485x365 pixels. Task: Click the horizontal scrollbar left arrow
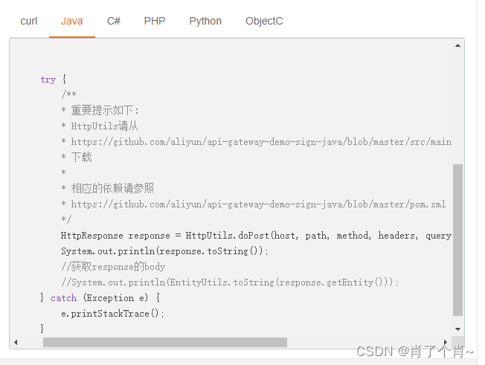click(16, 342)
